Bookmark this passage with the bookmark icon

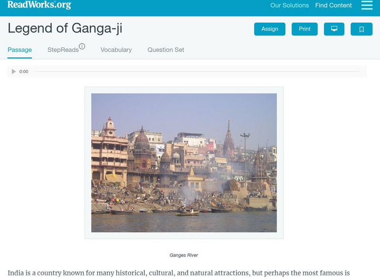361,29
